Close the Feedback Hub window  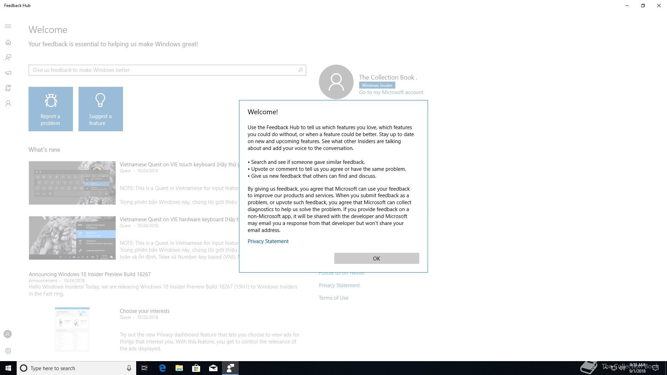pos(659,6)
